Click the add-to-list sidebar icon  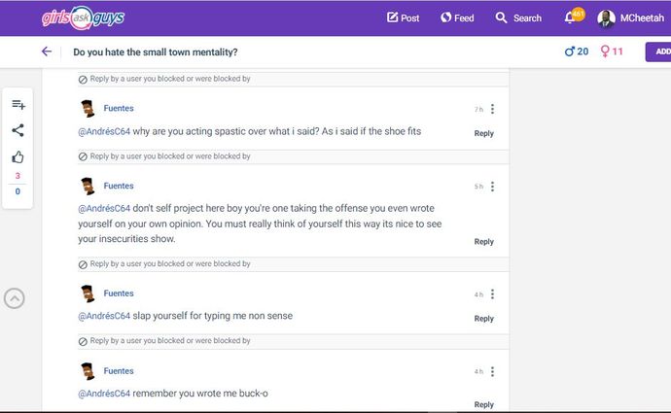[18, 104]
